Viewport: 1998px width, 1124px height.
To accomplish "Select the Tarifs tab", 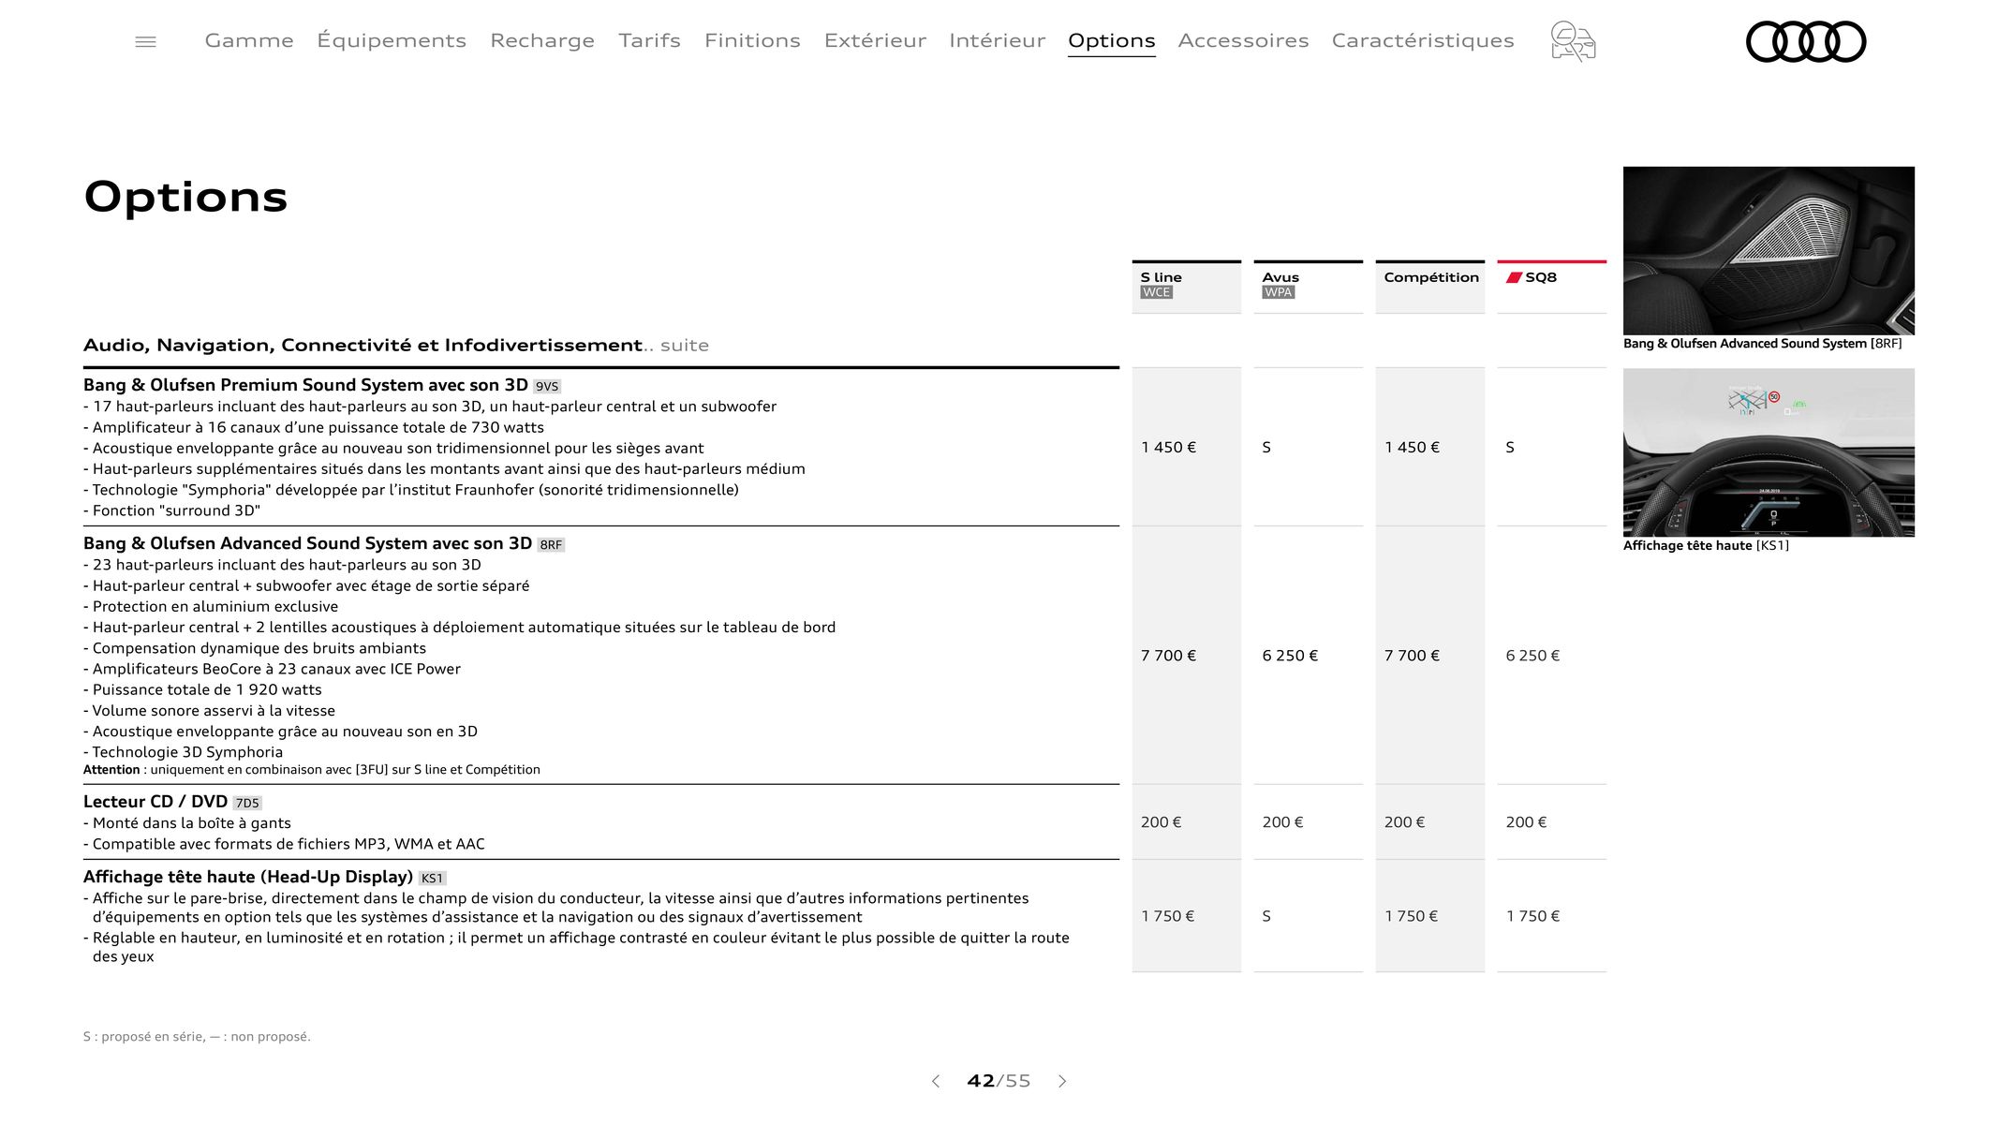I will click(649, 40).
